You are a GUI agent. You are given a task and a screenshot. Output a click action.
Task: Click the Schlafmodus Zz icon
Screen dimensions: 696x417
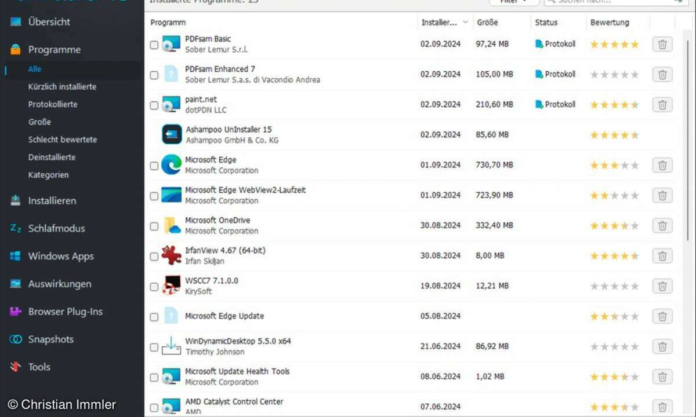point(16,228)
